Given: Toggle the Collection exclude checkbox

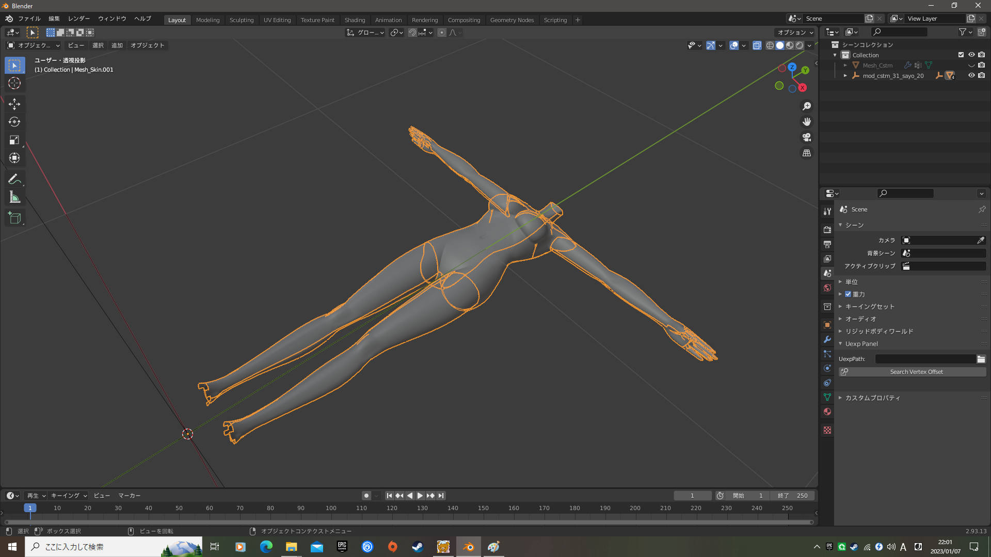Looking at the screenshot, I should 961,55.
